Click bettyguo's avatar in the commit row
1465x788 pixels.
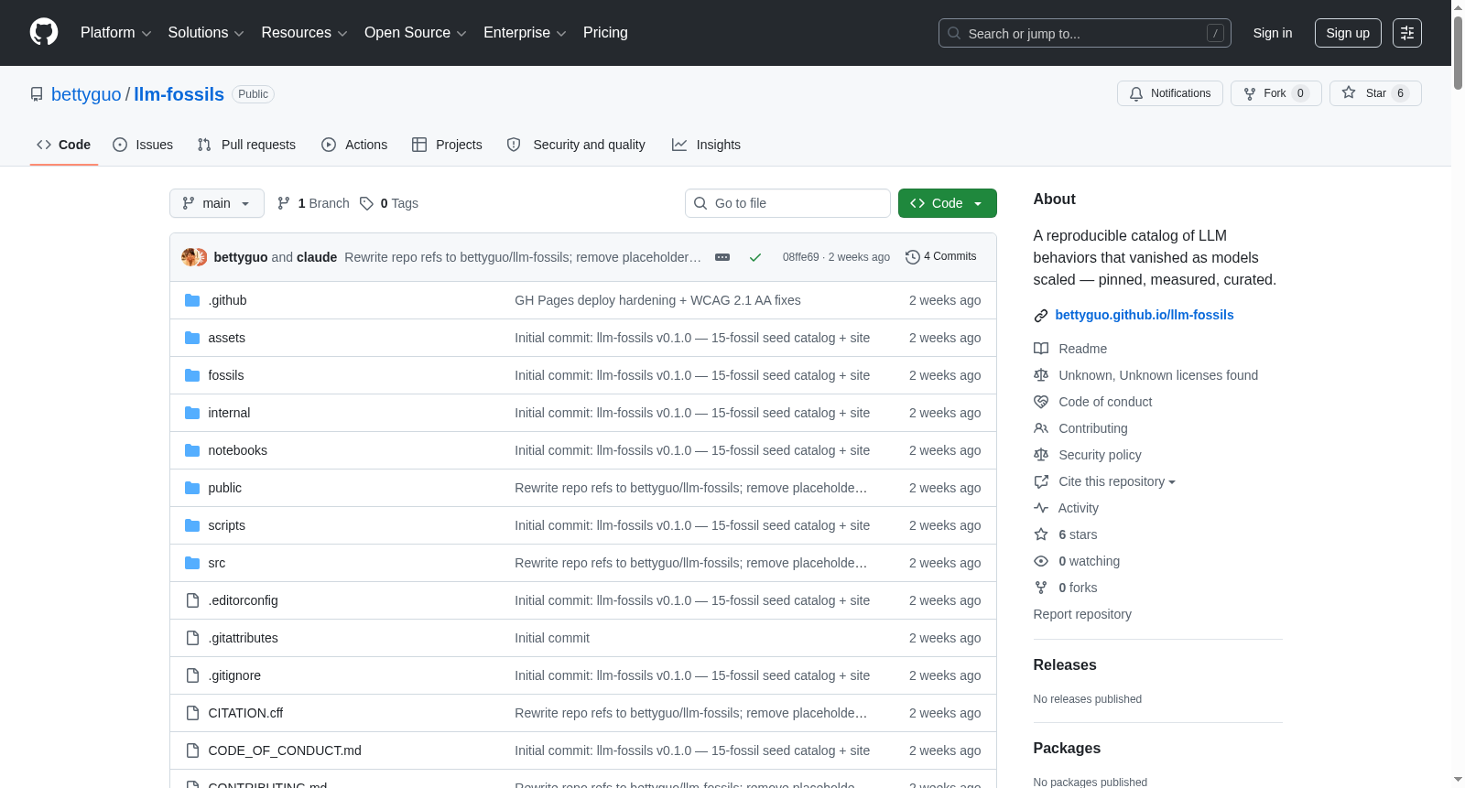click(190, 257)
